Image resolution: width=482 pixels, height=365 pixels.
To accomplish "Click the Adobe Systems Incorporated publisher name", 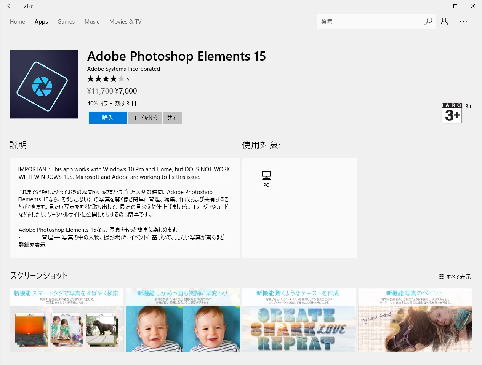I will point(123,69).
